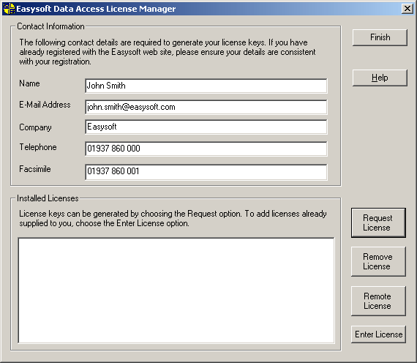The width and height of the screenshot is (417, 363).
Task: Select the Remote License button
Action: point(378,301)
